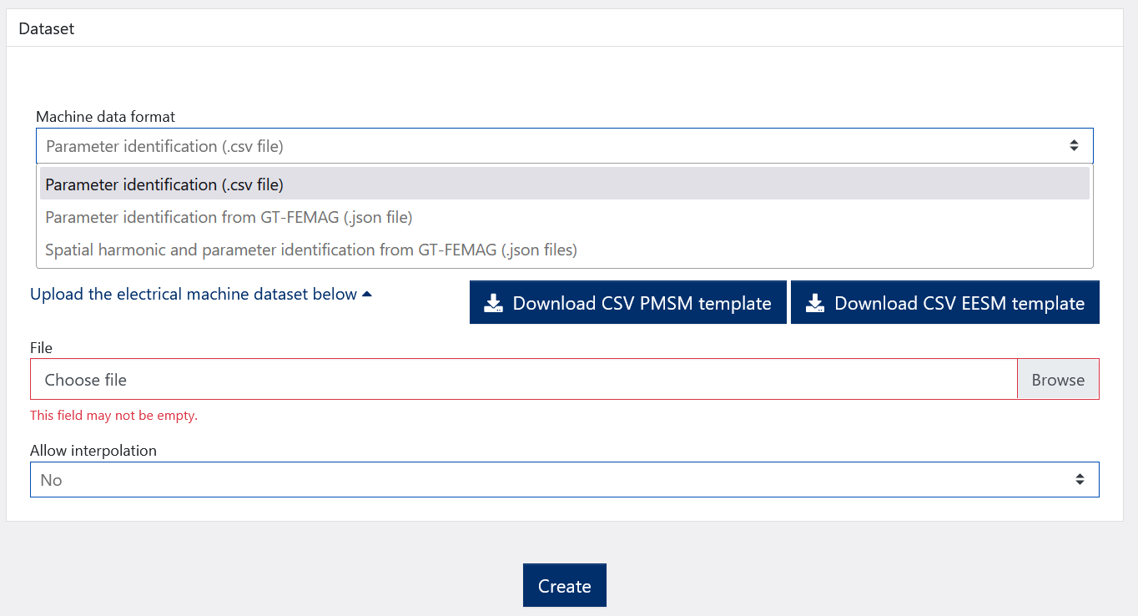Click the caret-up icon beside the Upload heading
Screen dimensions: 1138x616
(x=366, y=294)
